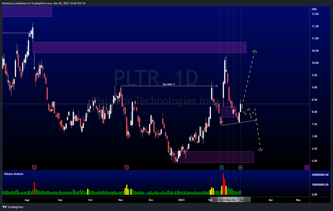333x211 pixels.
Task: Open the purple dividend badge on the timeline
Action: coord(240,168)
